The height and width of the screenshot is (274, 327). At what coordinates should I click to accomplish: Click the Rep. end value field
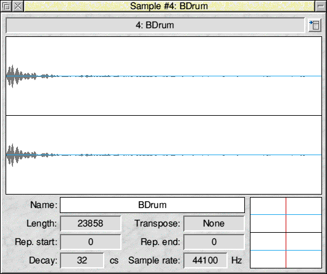pos(213,242)
